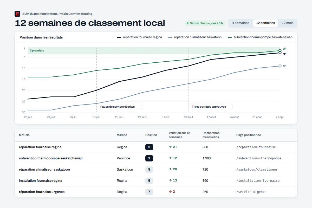Click monthly searches value 720
312x208 pixels.
point(205,170)
